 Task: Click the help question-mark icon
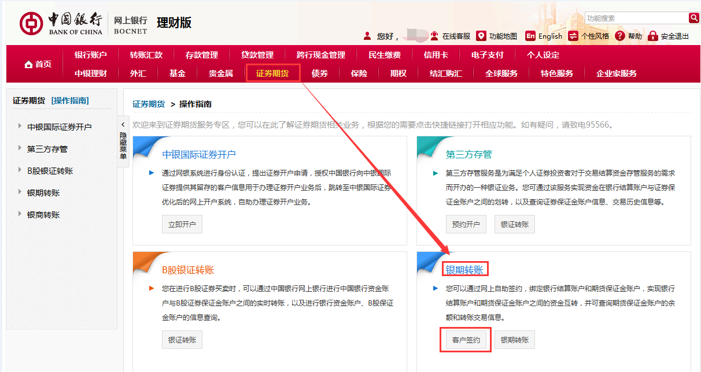pos(620,36)
